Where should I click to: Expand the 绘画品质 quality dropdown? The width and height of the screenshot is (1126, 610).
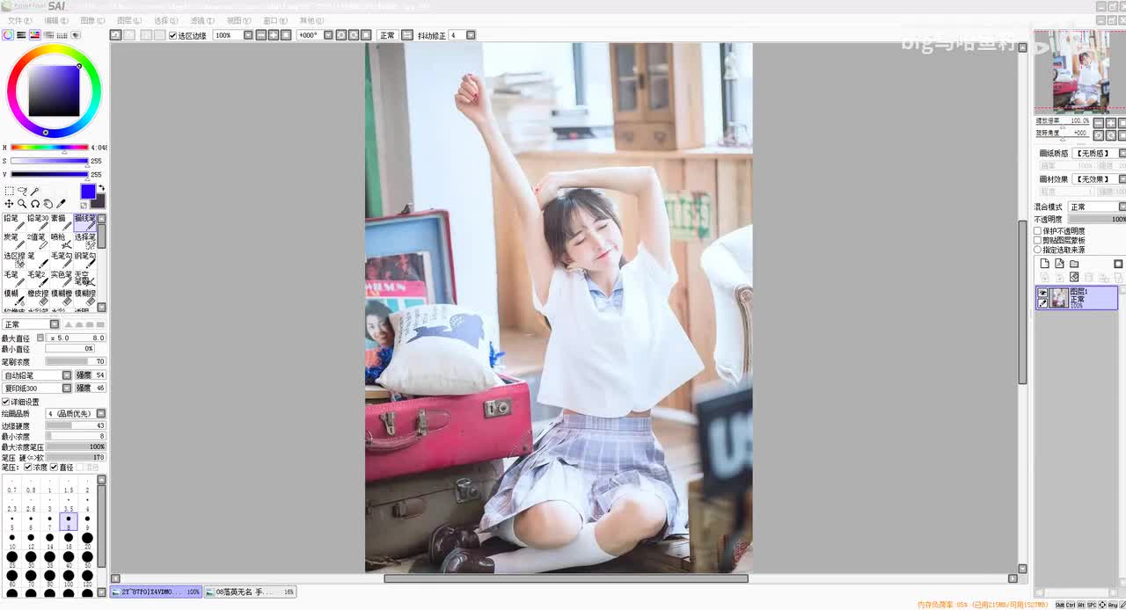pos(76,413)
